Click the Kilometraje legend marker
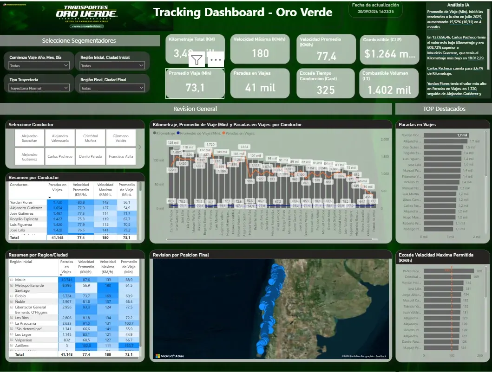Viewport: 492px width, 372px height. [x=154, y=133]
